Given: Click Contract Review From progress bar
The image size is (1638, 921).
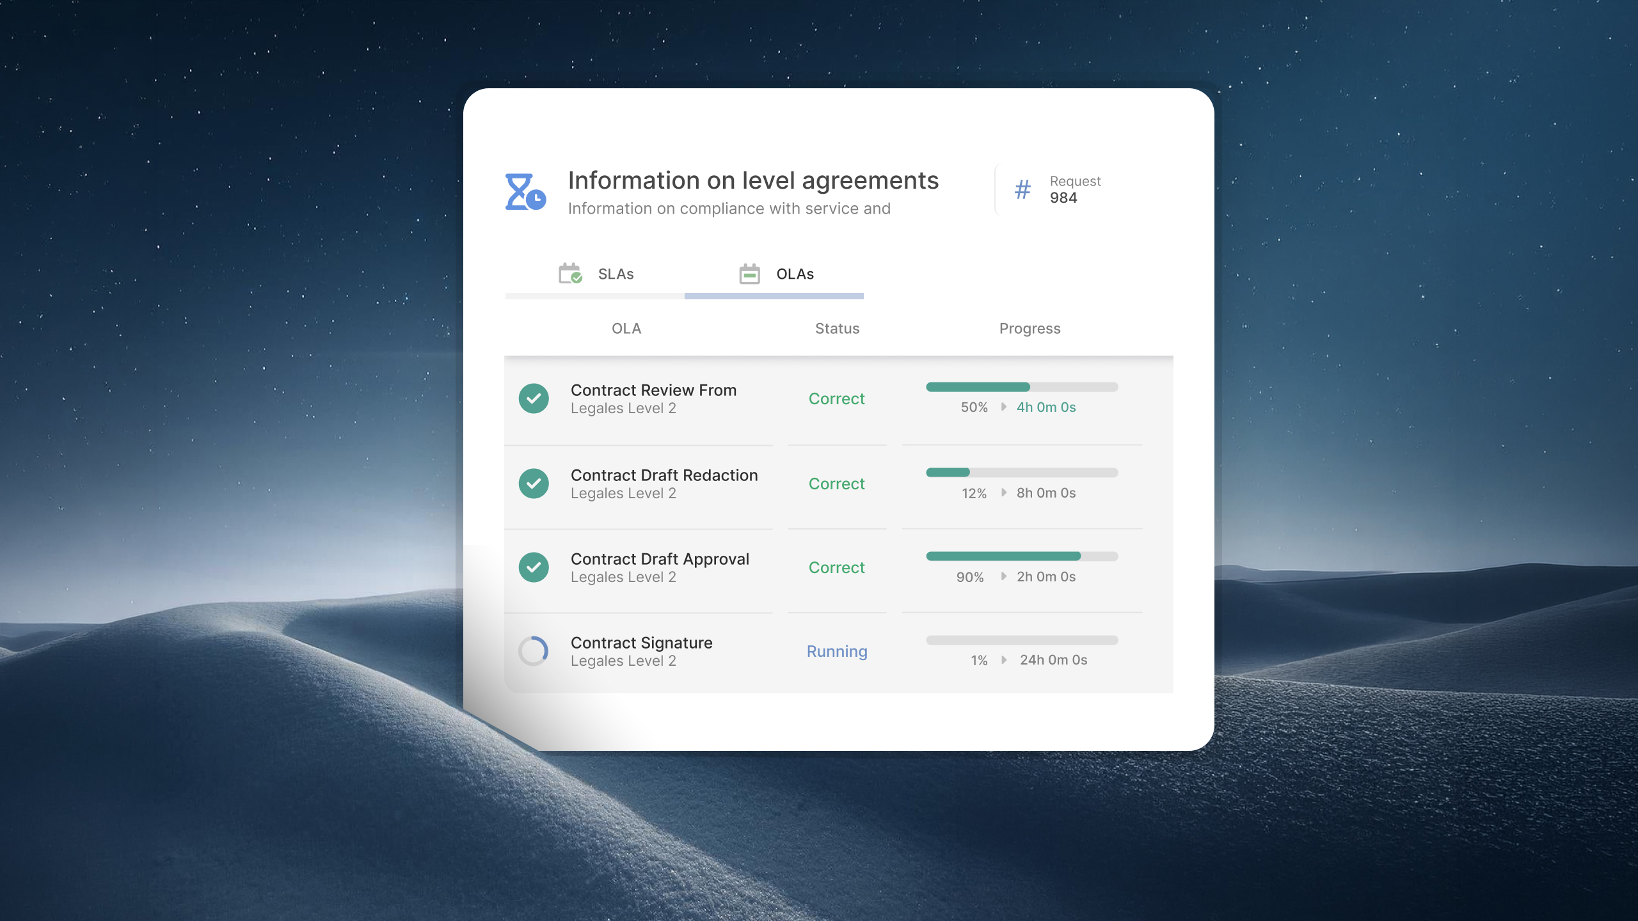Looking at the screenshot, I should [1022, 387].
